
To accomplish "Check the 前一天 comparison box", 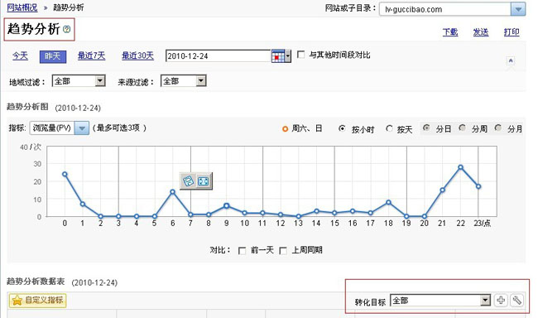I will point(242,251).
